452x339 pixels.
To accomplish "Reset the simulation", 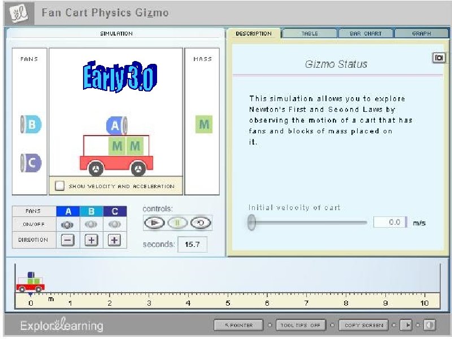I will click(201, 223).
